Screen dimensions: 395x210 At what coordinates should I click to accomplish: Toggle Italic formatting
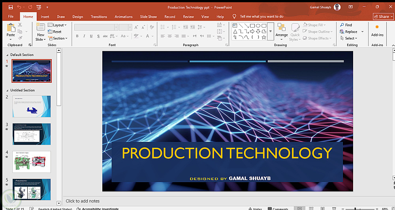84,36
